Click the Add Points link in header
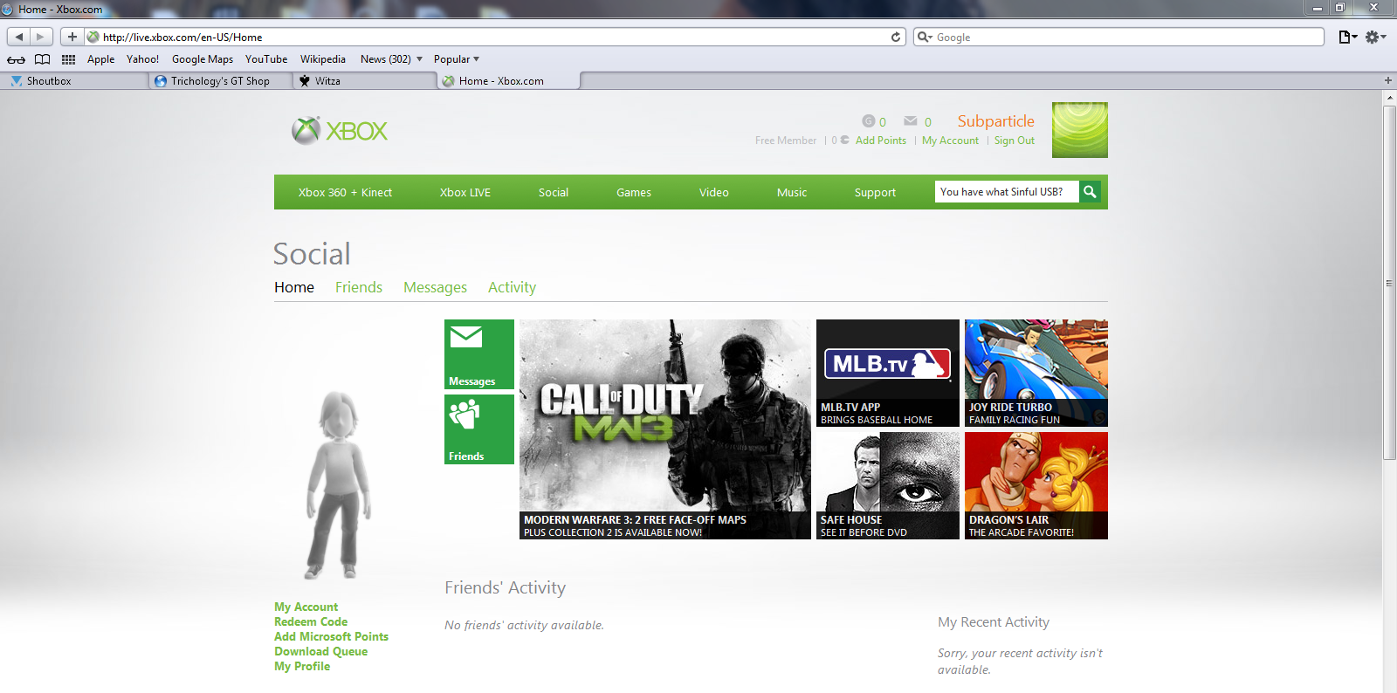Image resolution: width=1397 pixels, height=693 pixels. pos(881,141)
